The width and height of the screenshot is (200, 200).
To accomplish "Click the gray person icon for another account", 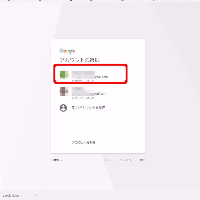I will [x=63, y=108].
